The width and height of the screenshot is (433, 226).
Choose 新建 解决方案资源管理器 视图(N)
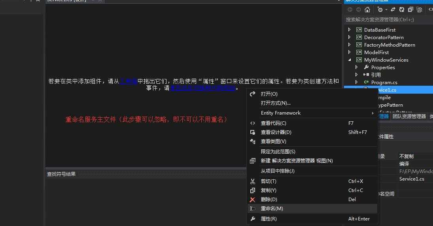tap(312, 160)
